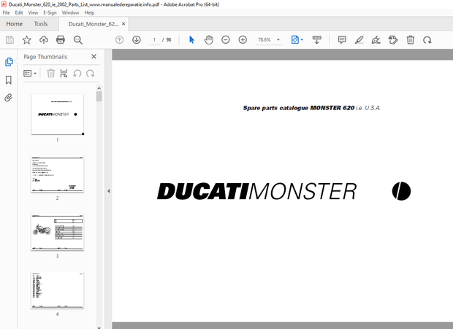This screenshot has width=453, height=329.
Task: Select page 1 thumbnail
Action: tap(58, 115)
